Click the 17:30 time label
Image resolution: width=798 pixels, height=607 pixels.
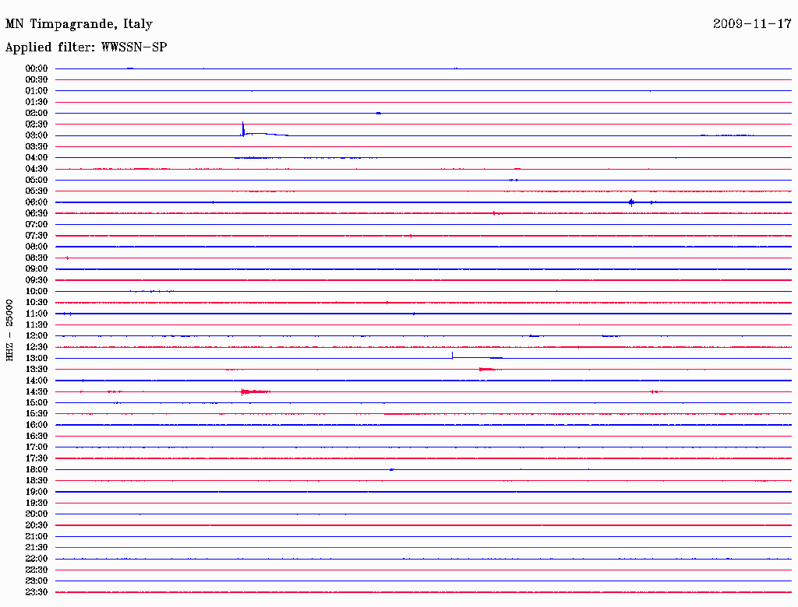tap(37, 458)
